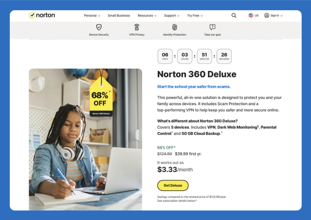Open the Support menu item
The image size is (311, 220).
click(170, 15)
